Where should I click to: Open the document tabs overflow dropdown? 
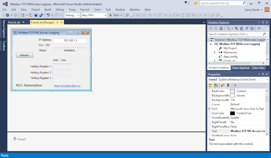(x=204, y=22)
